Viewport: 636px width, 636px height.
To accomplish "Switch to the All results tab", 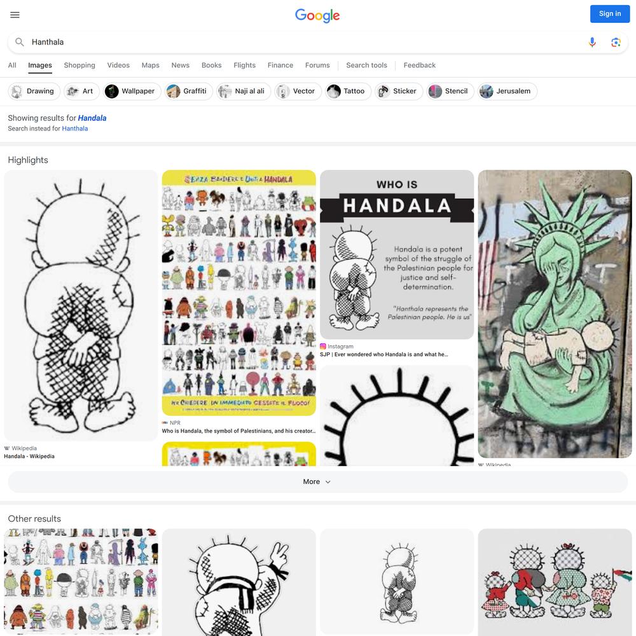I will 12,66.
